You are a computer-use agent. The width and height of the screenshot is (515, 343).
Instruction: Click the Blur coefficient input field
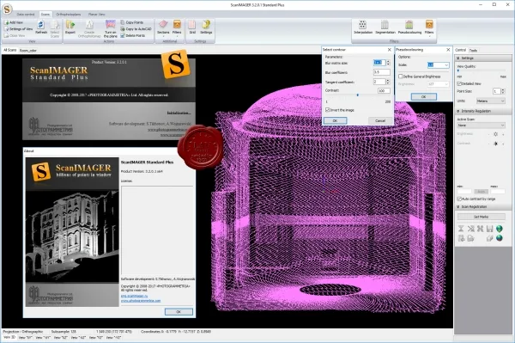click(x=382, y=72)
